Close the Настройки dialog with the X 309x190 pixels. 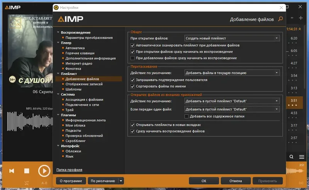[x=281, y=7]
